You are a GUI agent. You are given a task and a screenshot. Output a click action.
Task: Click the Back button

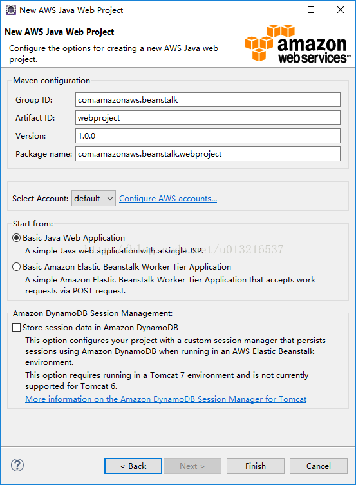[133, 466]
